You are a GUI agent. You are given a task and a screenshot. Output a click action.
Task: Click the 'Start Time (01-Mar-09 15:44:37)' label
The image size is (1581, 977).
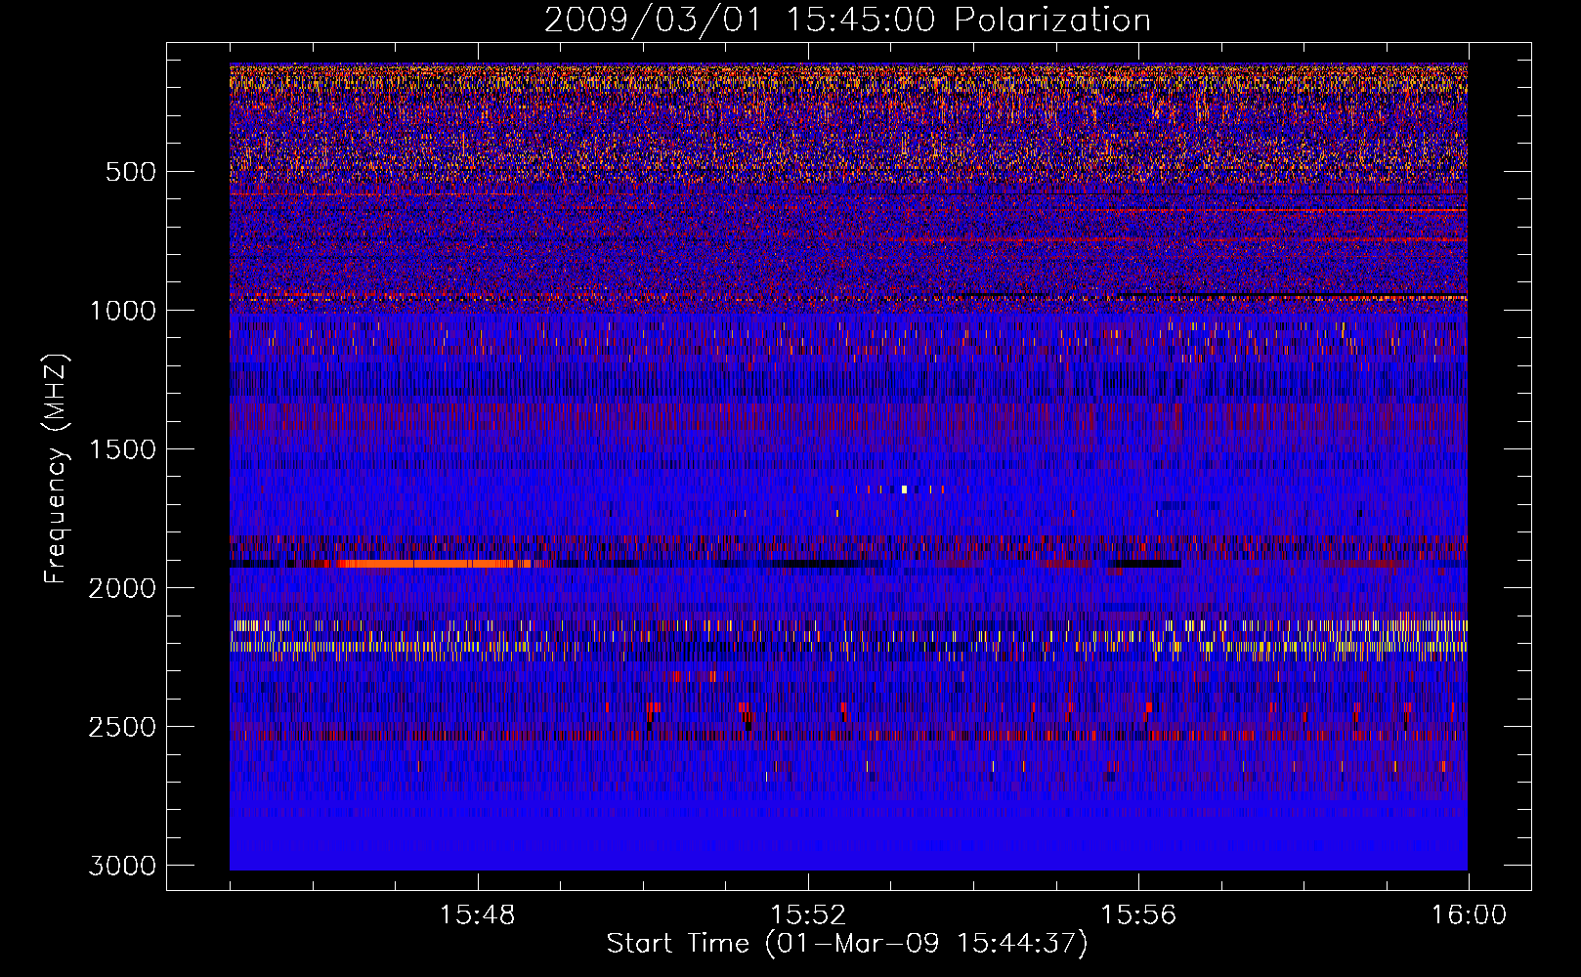click(x=847, y=944)
